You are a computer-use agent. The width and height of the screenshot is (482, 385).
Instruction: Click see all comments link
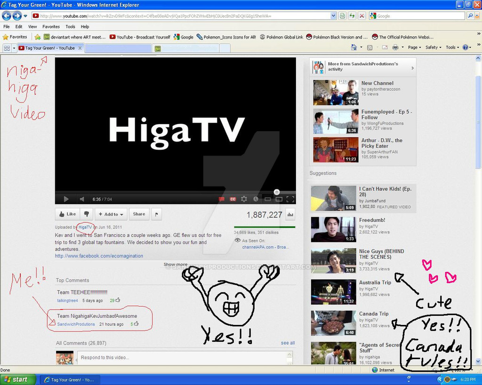[288, 343]
